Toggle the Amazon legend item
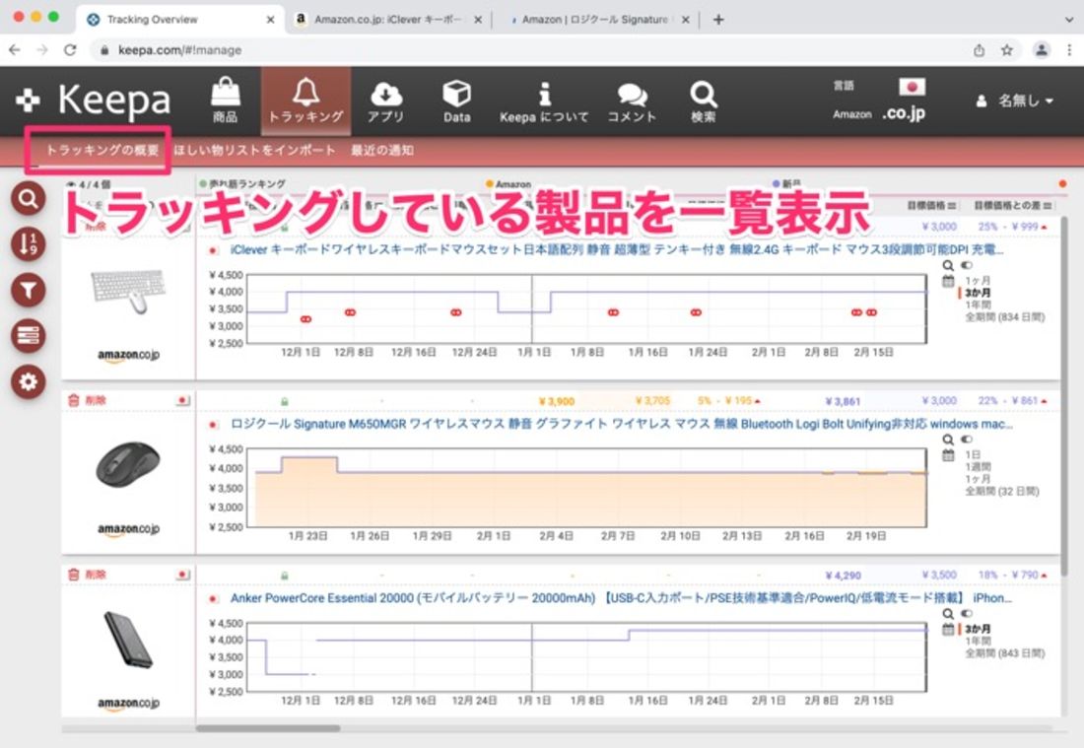Image resolution: width=1084 pixels, height=748 pixels. (x=508, y=184)
